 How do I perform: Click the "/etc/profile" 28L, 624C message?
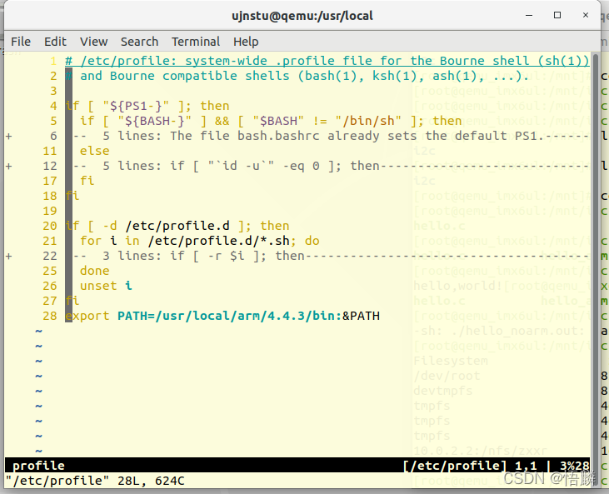(x=95, y=481)
